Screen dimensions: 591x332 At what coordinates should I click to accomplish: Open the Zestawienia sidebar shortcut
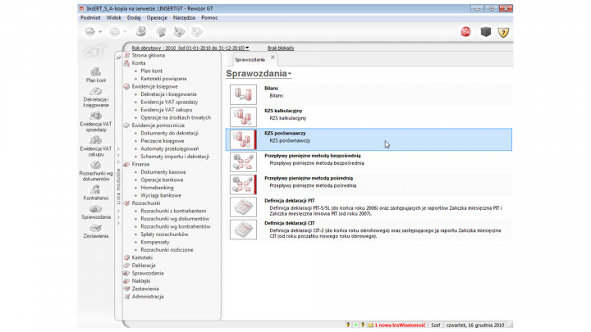coord(96,231)
